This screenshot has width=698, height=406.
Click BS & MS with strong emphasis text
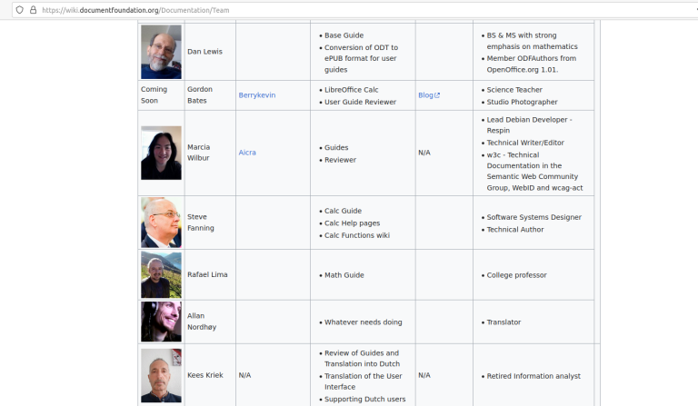pos(532,41)
